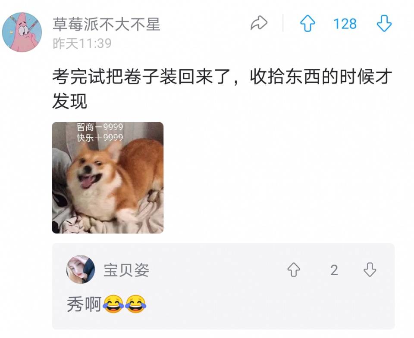Viewport: 414px width, 338px height.
Task: Open the Patrick Star avatar profile
Action: coord(22,32)
